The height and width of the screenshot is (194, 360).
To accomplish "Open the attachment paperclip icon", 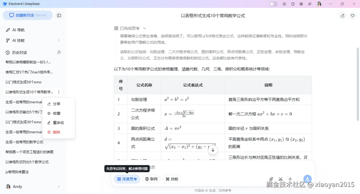I will [271, 179].
